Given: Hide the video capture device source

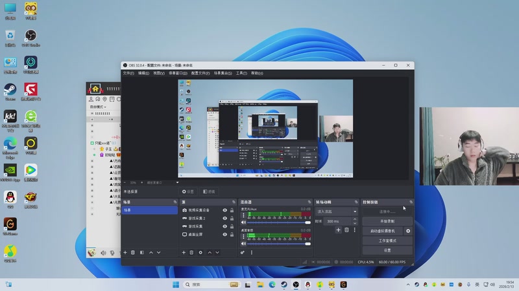Looking at the screenshot, I should click(224, 210).
